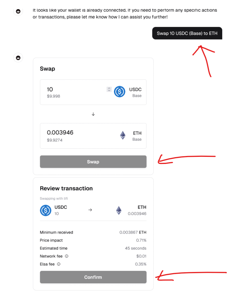Click the Swapping with lifi label
Viewport: 235px width, 291px height.
[x=54, y=198]
